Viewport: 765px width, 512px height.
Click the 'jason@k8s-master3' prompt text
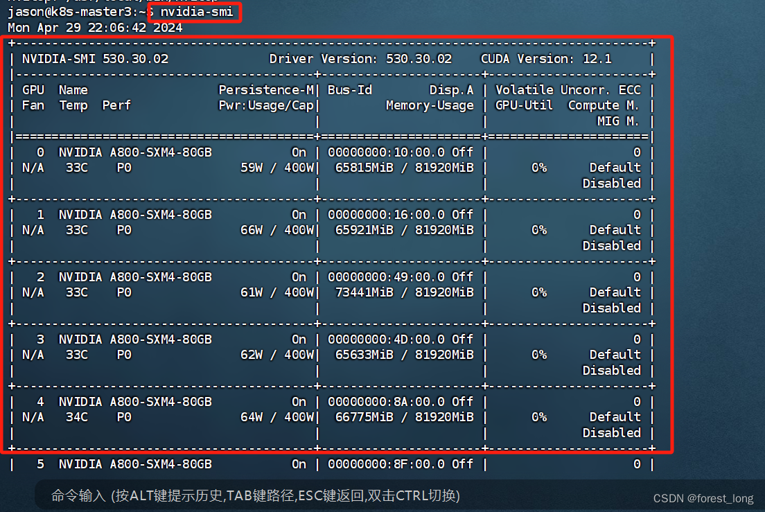click(69, 12)
